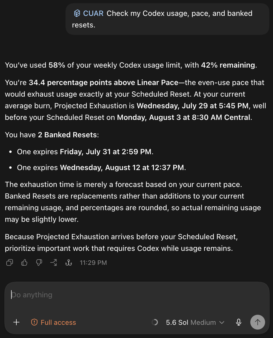Viewport: 273px width, 338px height.
Task: Open the Full access permissions selector
Action: [x=54, y=322]
